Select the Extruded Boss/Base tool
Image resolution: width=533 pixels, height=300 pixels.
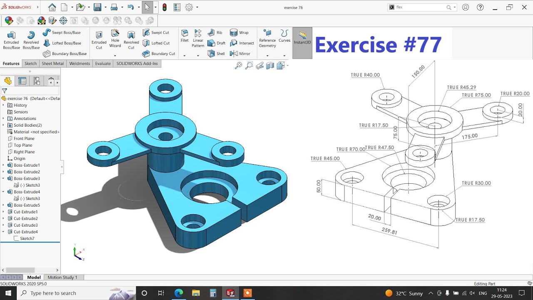(x=11, y=40)
